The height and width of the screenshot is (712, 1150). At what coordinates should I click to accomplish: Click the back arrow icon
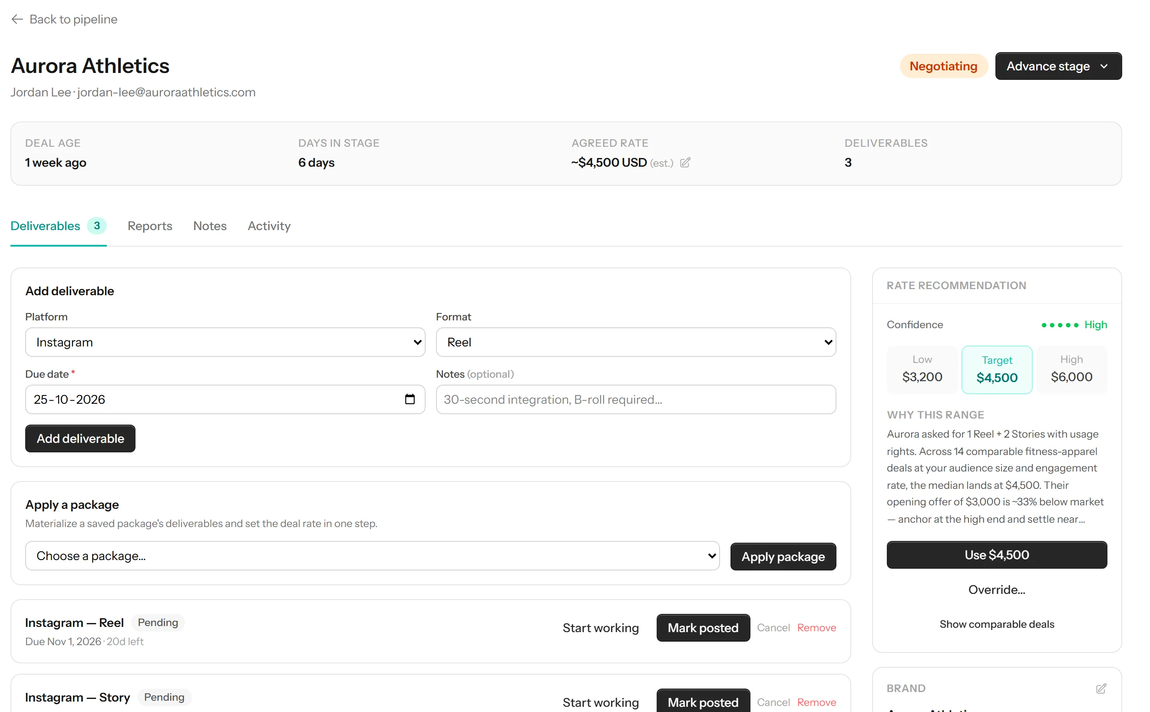pyautogui.click(x=17, y=19)
